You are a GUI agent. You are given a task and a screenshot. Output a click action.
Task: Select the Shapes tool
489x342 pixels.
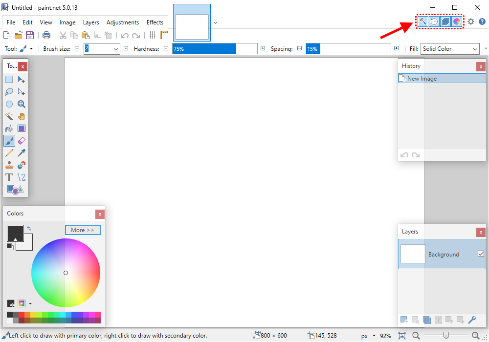click(15, 190)
